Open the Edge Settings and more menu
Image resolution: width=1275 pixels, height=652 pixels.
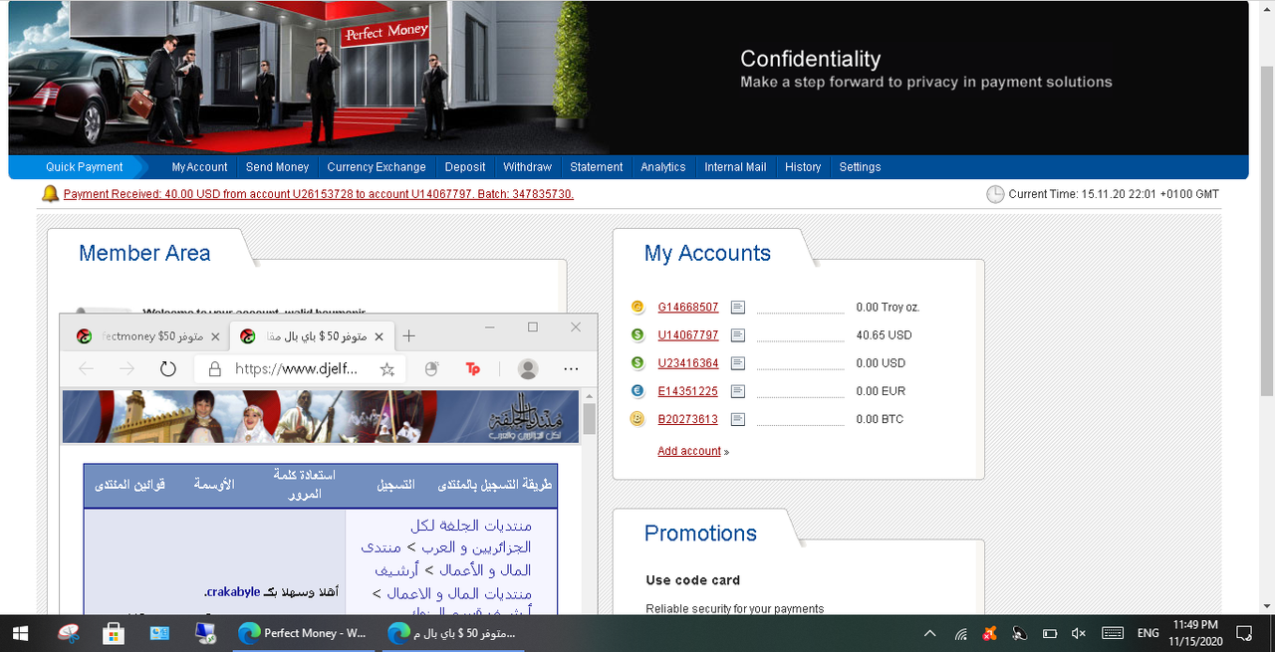click(x=571, y=369)
